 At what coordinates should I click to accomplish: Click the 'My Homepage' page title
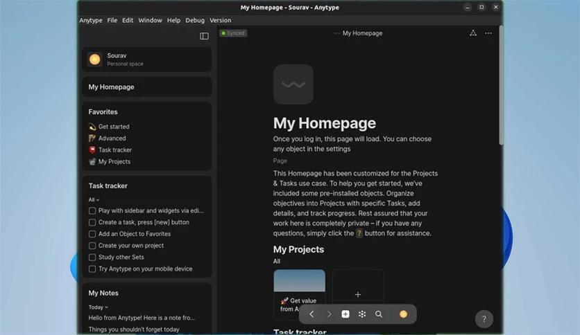point(325,123)
